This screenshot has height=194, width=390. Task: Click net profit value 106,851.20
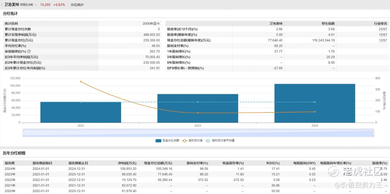tap(128, 169)
